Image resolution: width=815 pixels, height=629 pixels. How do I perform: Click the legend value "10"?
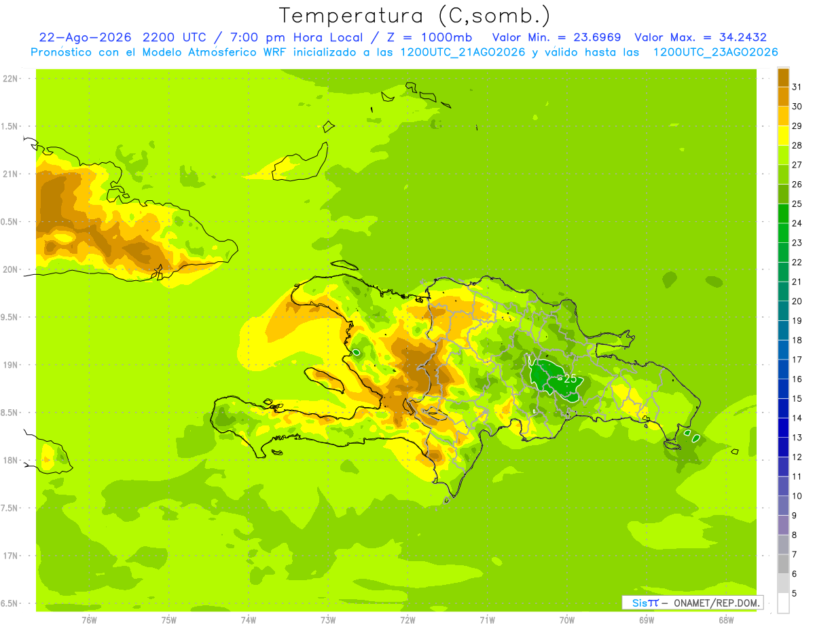[797, 495]
